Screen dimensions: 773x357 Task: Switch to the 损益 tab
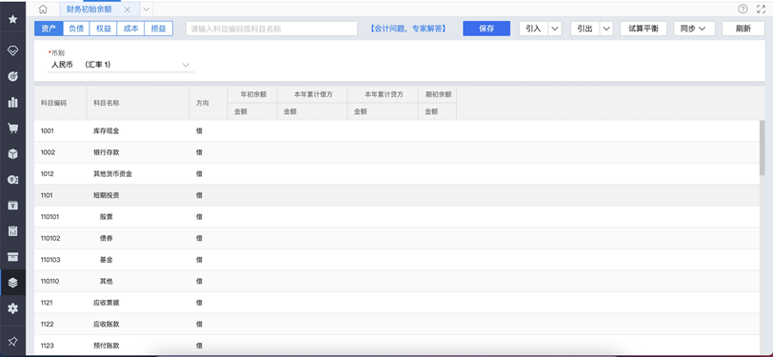(158, 29)
